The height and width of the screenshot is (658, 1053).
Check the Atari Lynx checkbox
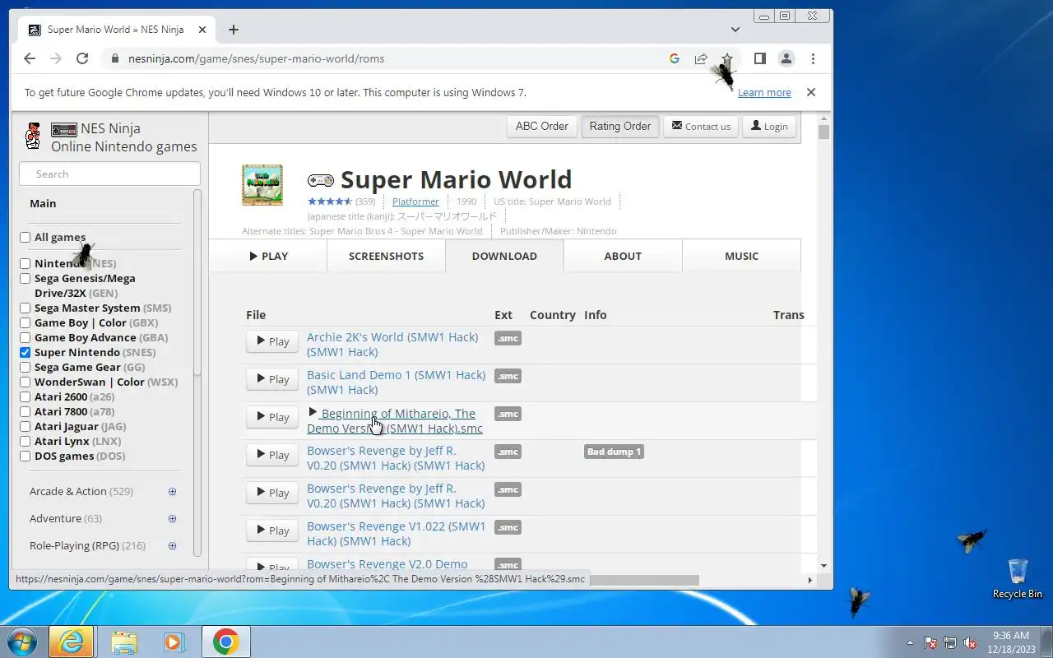coord(26,442)
